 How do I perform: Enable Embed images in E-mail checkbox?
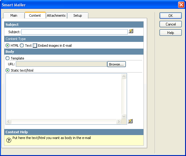click(35, 46)
